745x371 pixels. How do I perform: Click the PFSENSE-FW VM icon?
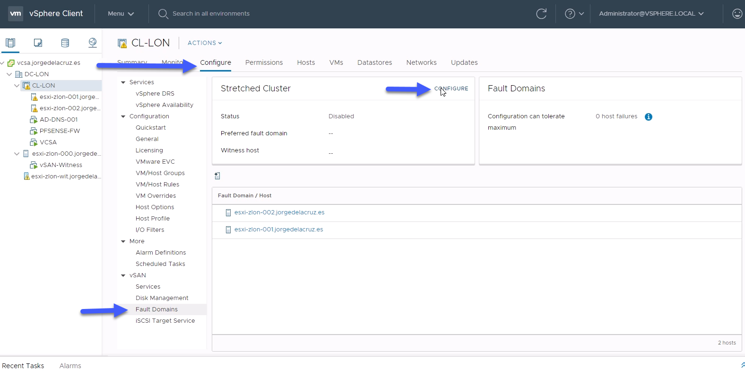[34, 131]
